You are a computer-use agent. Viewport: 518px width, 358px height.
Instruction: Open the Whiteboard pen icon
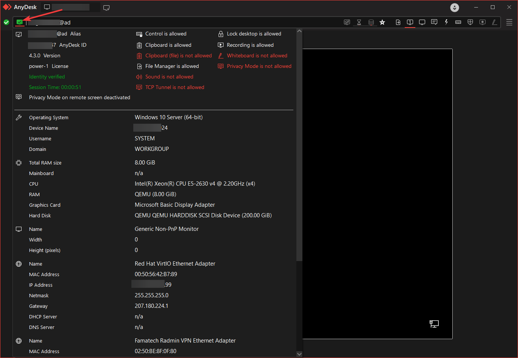pos(494,22)
